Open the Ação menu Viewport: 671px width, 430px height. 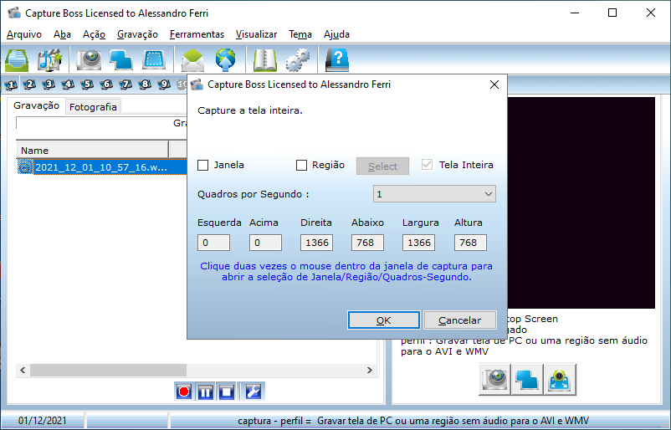[95, 34]
